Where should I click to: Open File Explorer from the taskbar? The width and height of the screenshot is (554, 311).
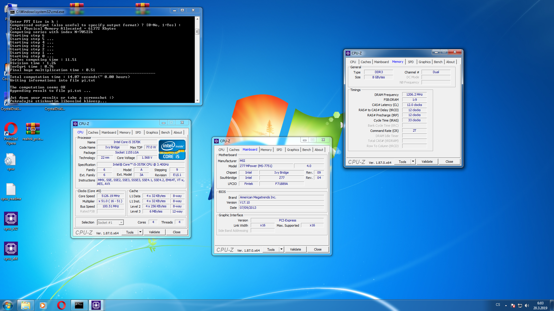point(26,305)
